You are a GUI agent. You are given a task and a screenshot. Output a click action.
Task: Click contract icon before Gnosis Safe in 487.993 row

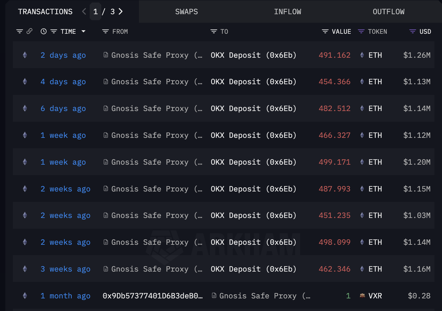coord(106,189)
